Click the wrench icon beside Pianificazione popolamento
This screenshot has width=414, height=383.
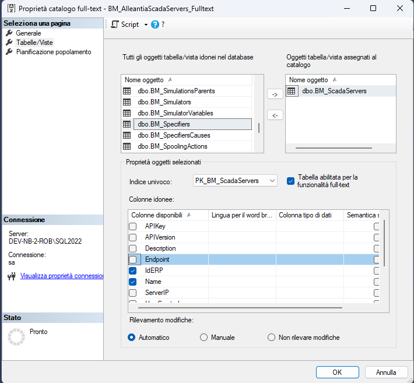(9, 52)
